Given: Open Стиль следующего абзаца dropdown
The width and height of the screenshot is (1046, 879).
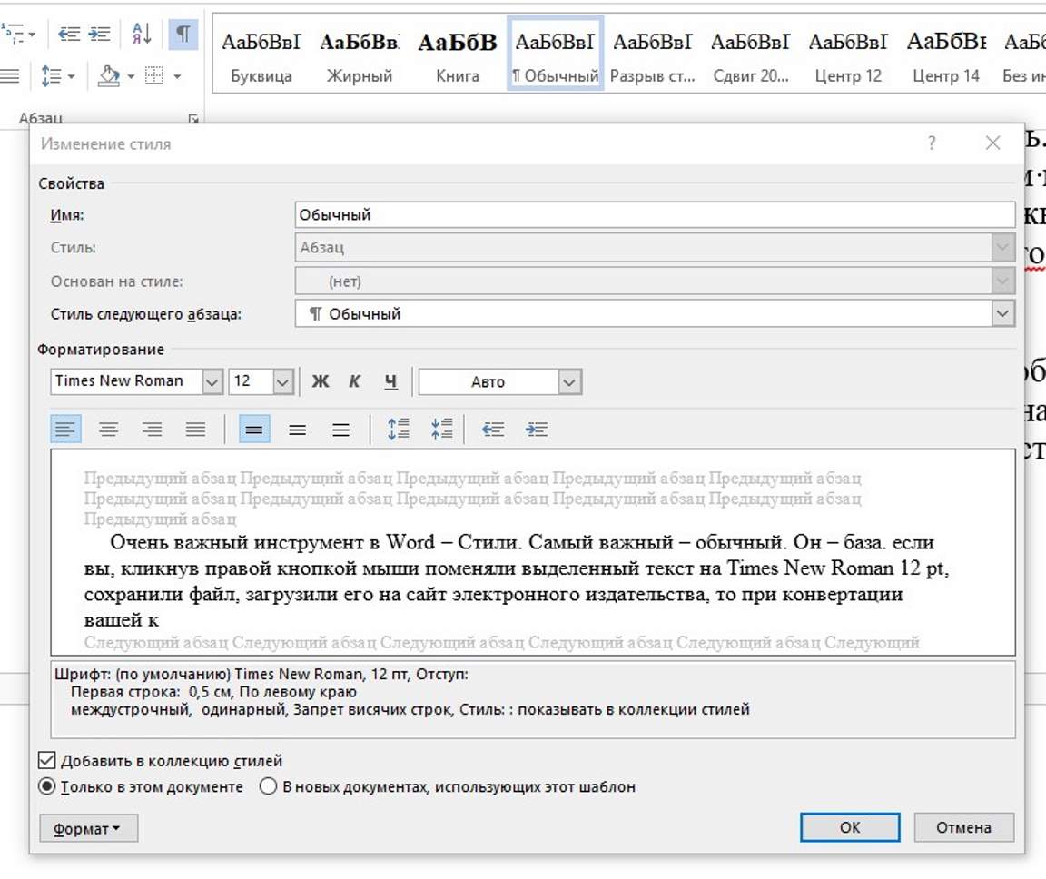Looking at the screenshot, I should (1002, 314).
